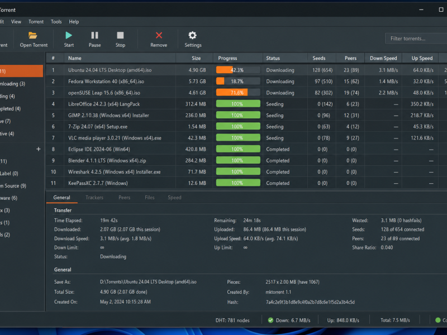447x335 pixels.
Task: Select the Ubuntu 24.04 LTS Desktop torrent row
Action: (x=246, y=70)
